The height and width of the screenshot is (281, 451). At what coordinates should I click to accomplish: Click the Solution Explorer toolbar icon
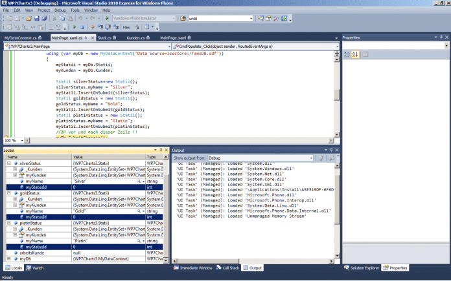(x=260, y=18)
